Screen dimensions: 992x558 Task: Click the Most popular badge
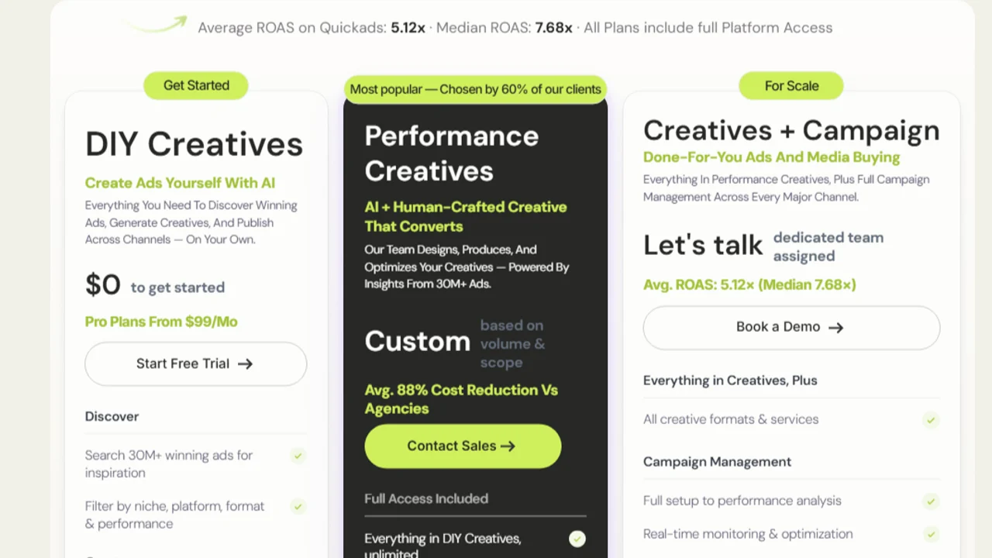point(475,89)
